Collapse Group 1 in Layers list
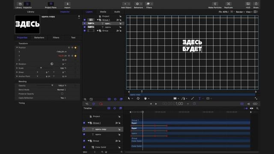The image size is (274, 154). point(98,20)
